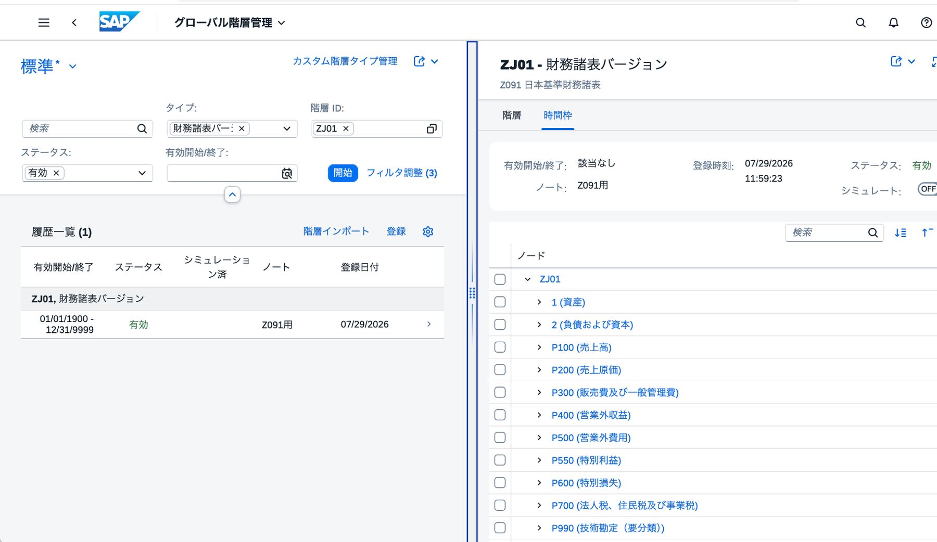Open value help for 階層 ID field

(432, 128)
